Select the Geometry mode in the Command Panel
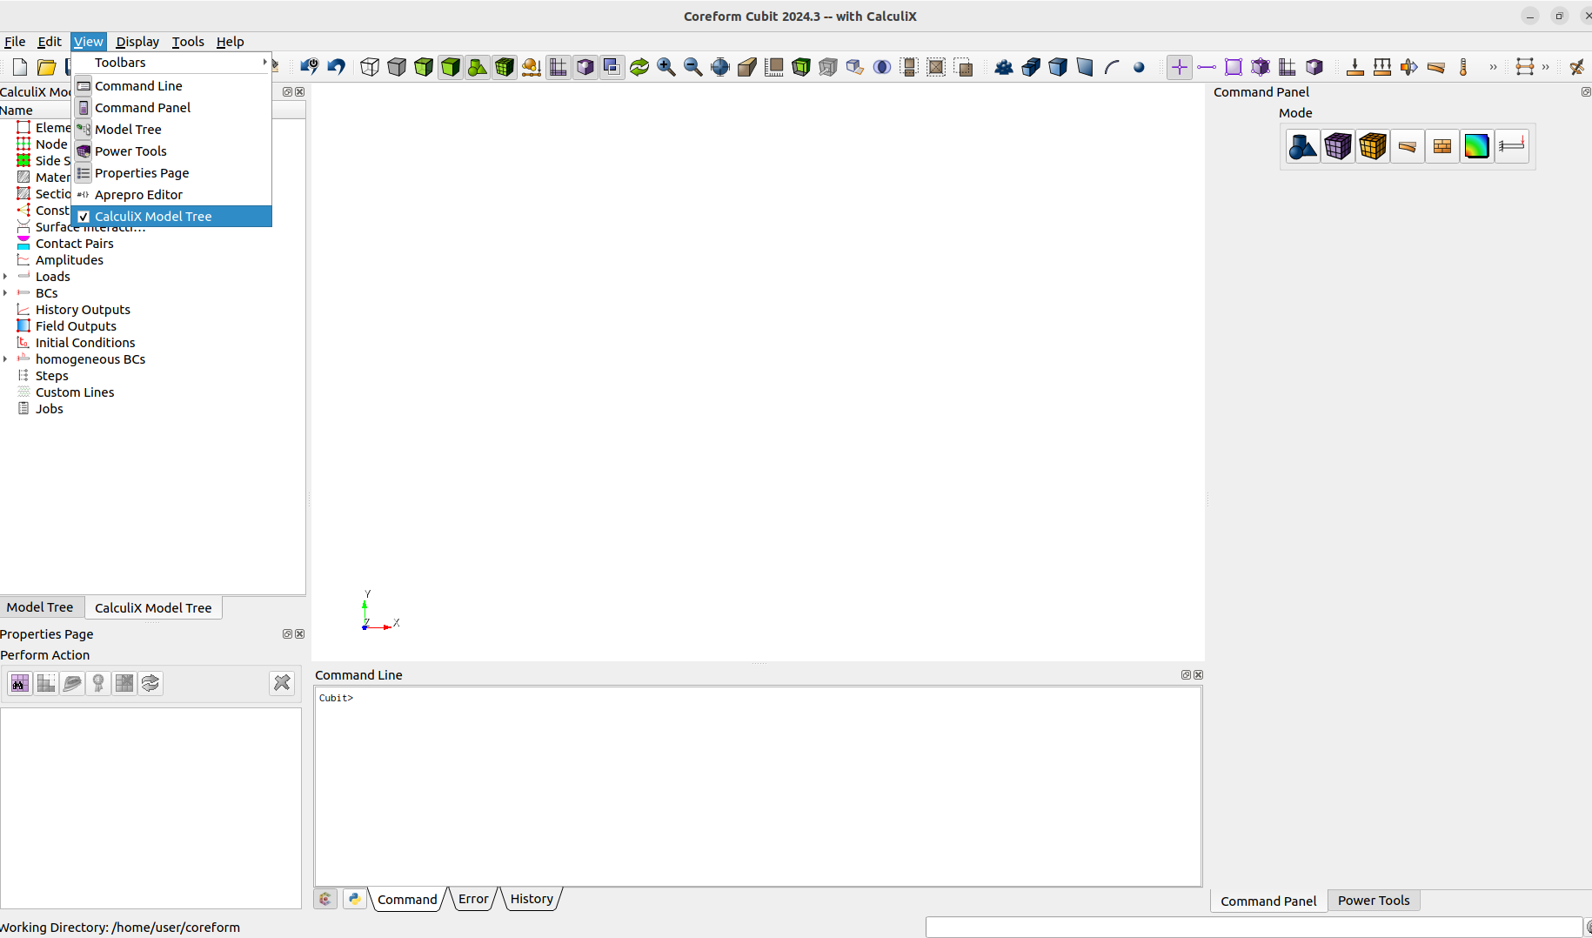The height and width of the screenshot is (938, 1592). click(1302, 146)
